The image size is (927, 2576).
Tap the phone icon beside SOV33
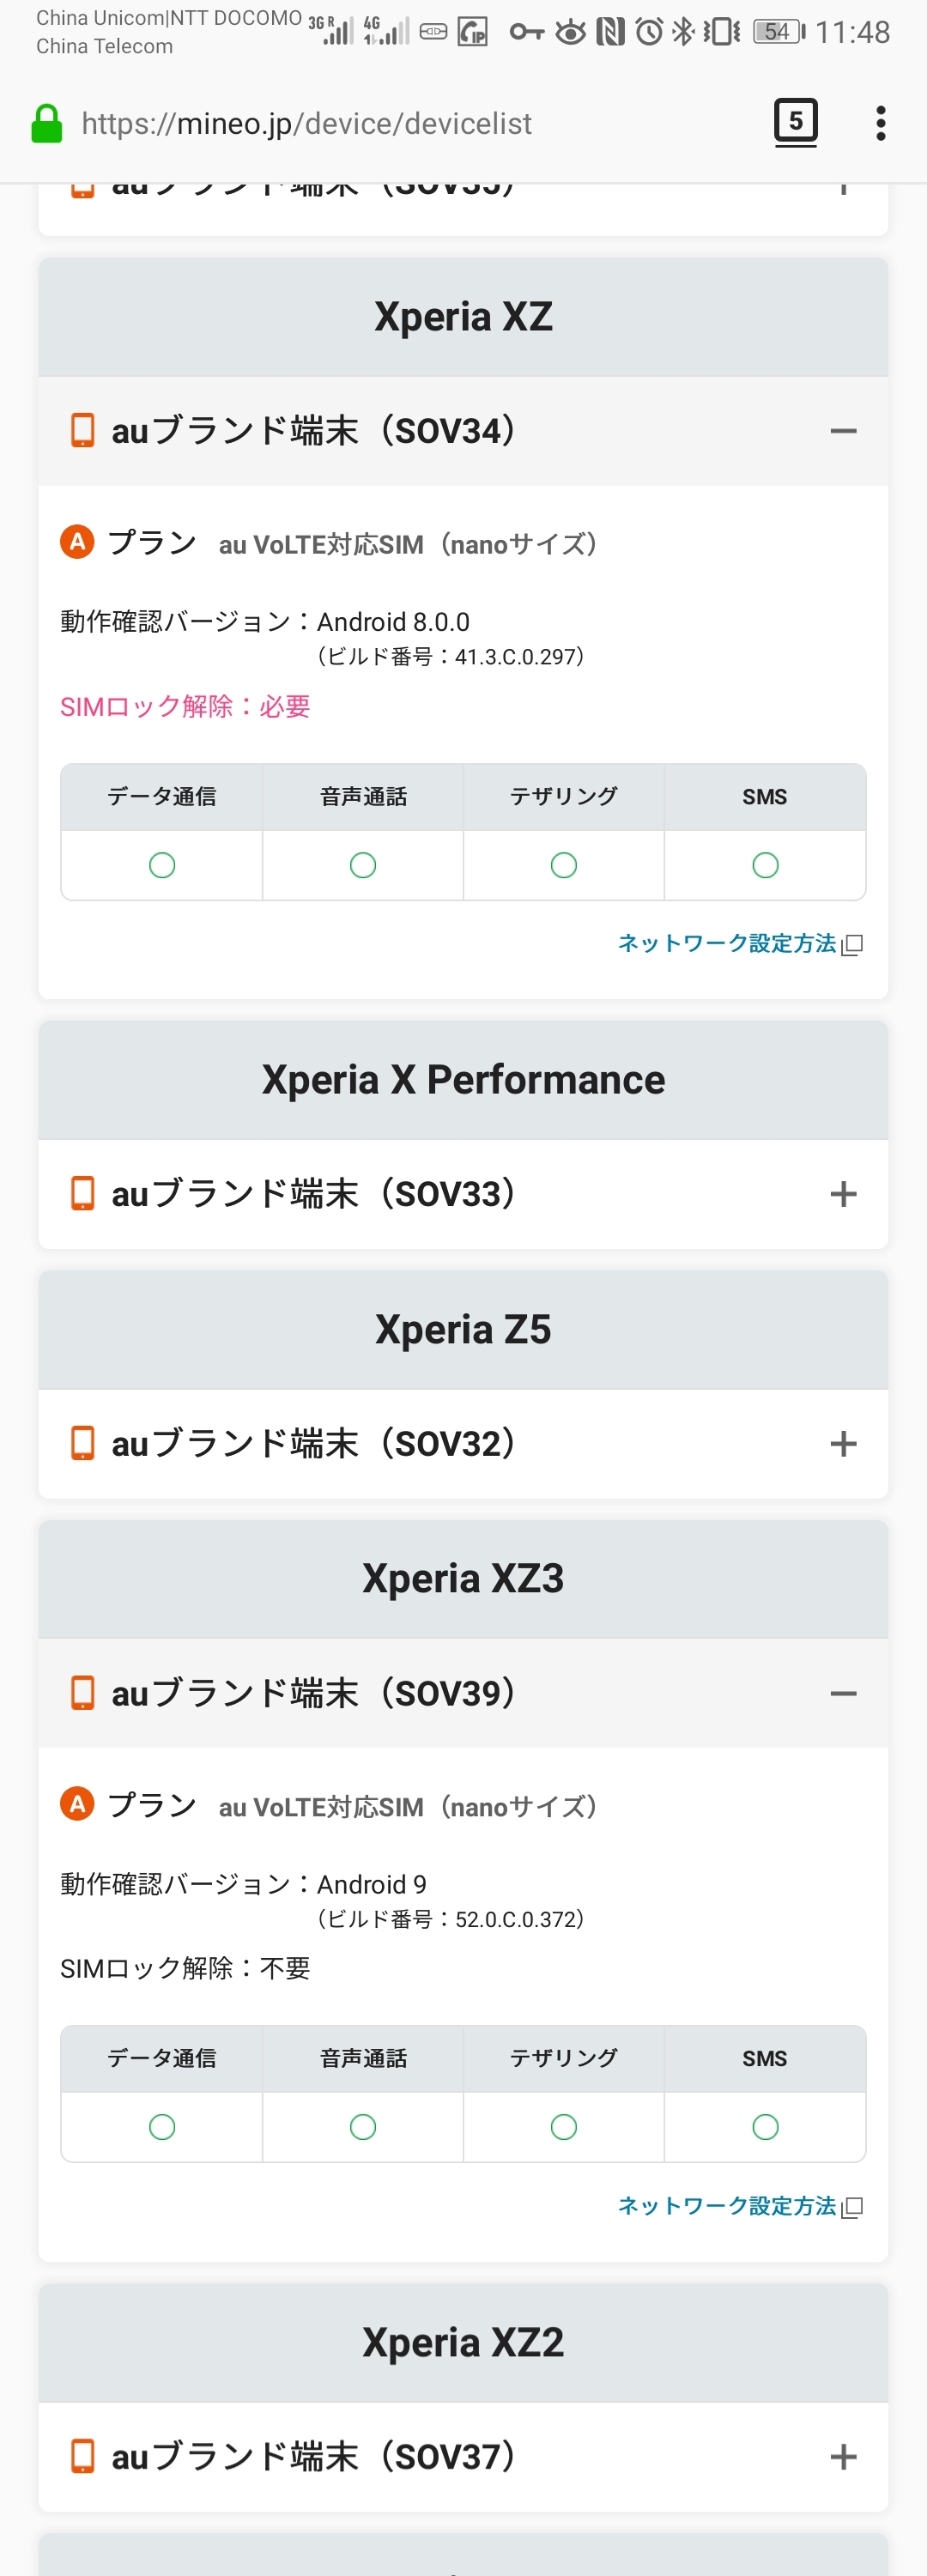point(82,1193)
